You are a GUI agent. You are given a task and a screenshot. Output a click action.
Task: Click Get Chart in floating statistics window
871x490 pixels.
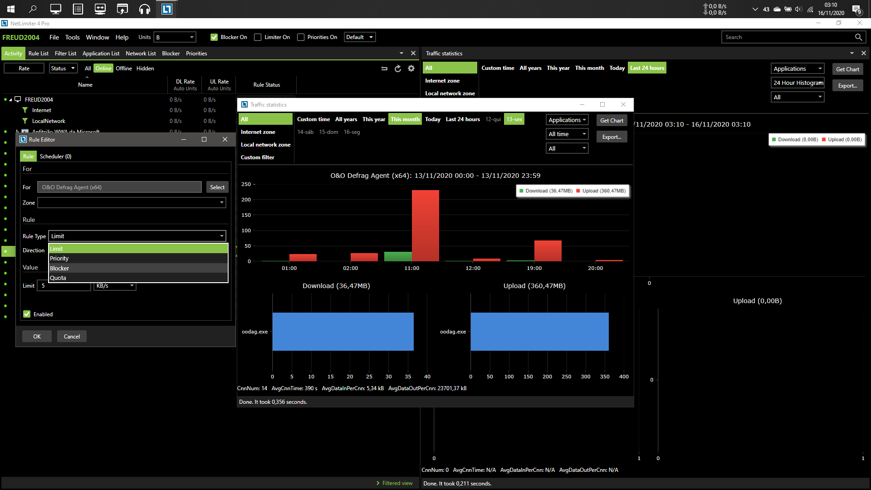611,120
